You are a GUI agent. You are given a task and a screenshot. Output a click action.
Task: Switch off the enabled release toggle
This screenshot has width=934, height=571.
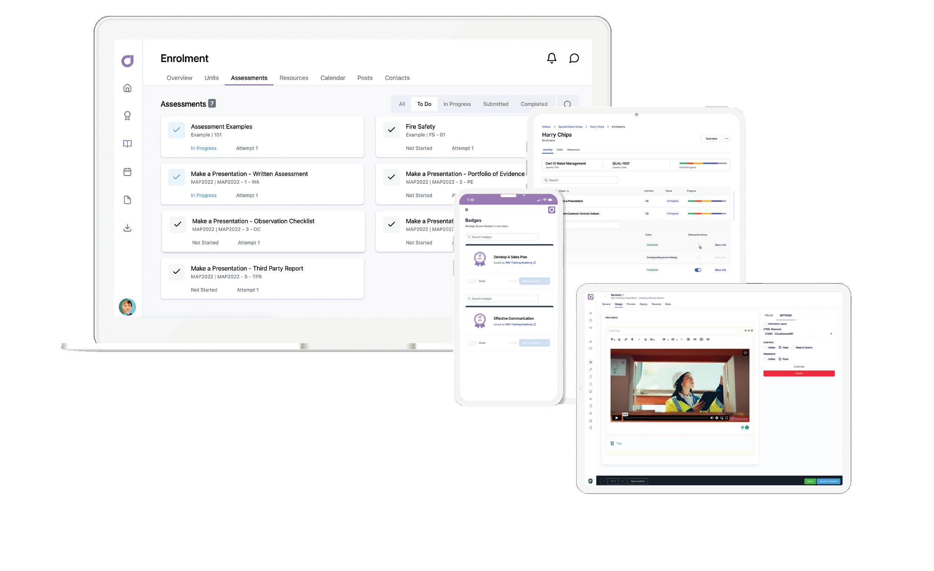tap(697, 270)
